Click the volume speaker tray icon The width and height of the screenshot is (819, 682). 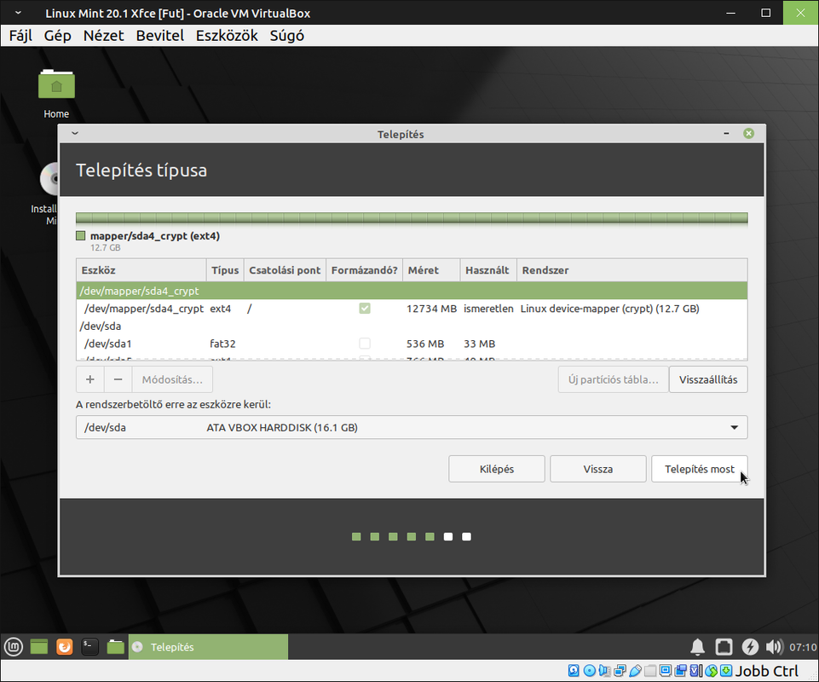click(774, 647)
